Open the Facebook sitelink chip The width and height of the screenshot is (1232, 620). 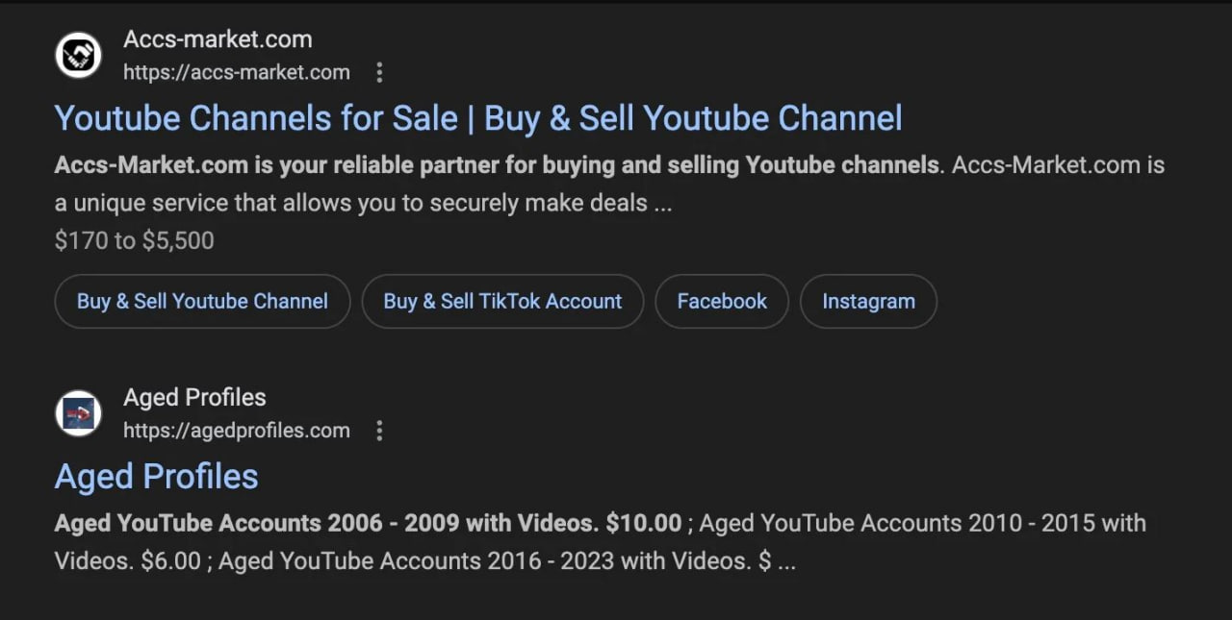[x=721, y=301]
